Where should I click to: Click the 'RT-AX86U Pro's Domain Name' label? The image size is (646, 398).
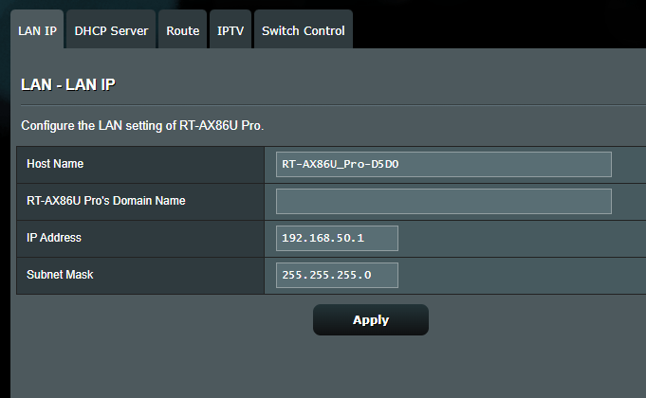106,201
